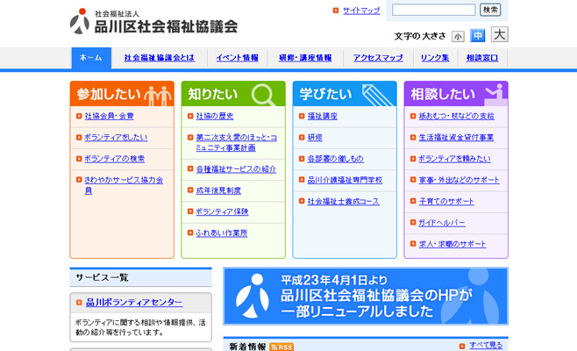Screen dimensions: 577x351
Task: Click arrow bullet beside 紙おむつ・杖などの支給
Action: coord(413,117)
